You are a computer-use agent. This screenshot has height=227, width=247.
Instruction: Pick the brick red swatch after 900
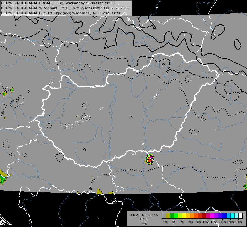pyautogui.click(x=200, y=216)
